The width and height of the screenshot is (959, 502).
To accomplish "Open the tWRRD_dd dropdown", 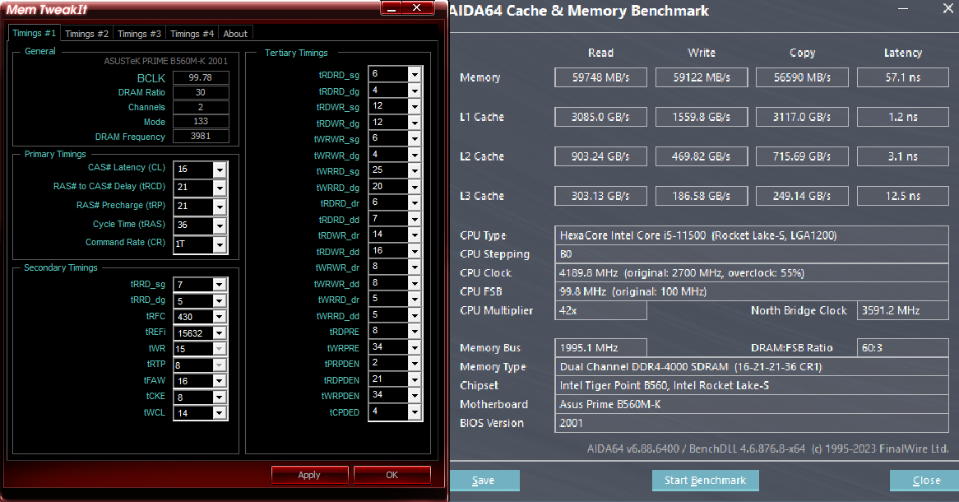I will tap(415, 315).
